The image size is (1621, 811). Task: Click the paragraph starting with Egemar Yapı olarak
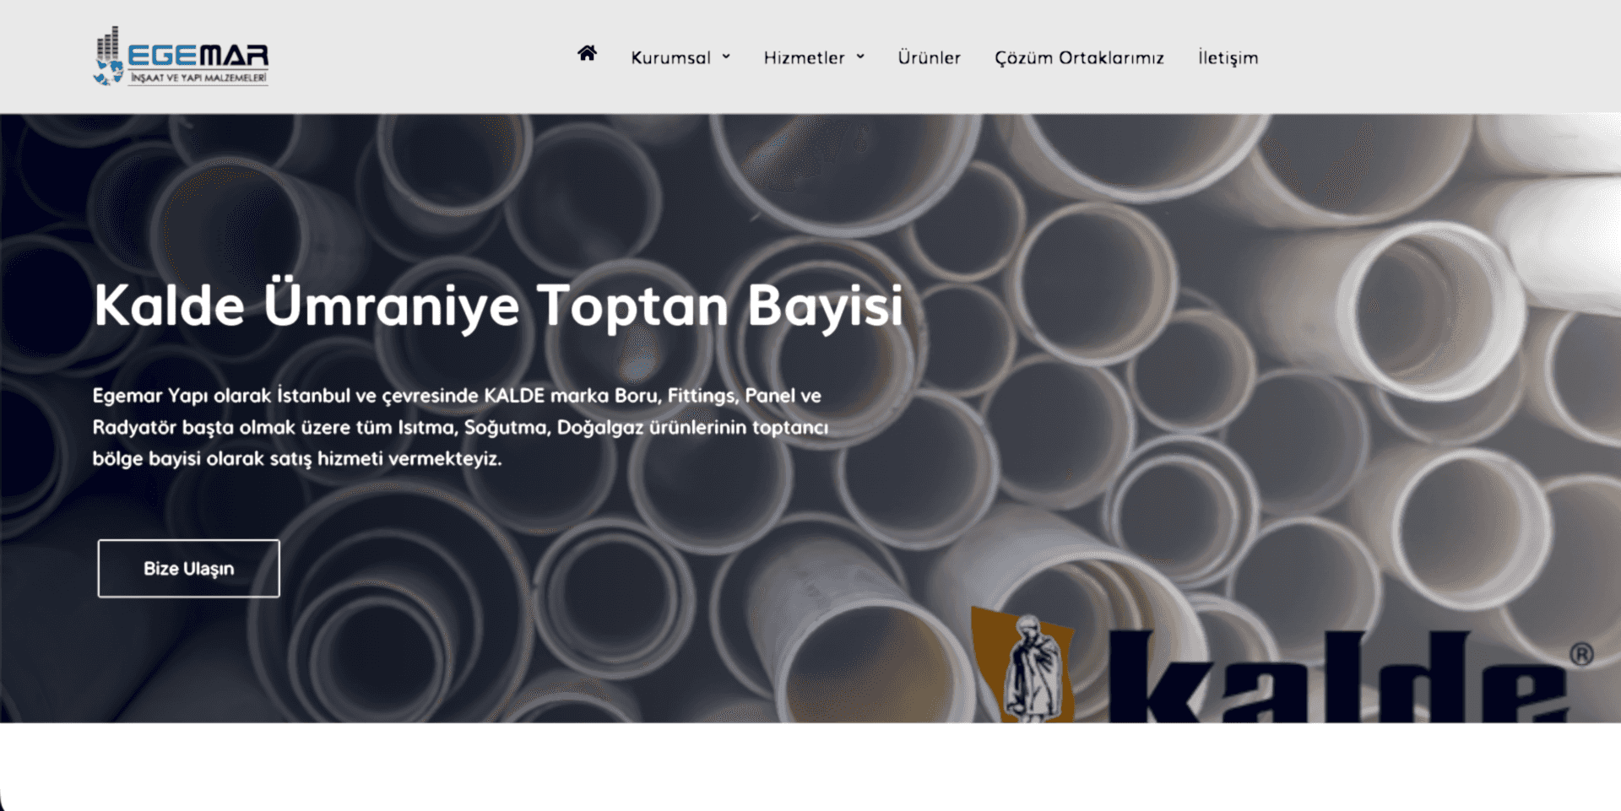461,427
